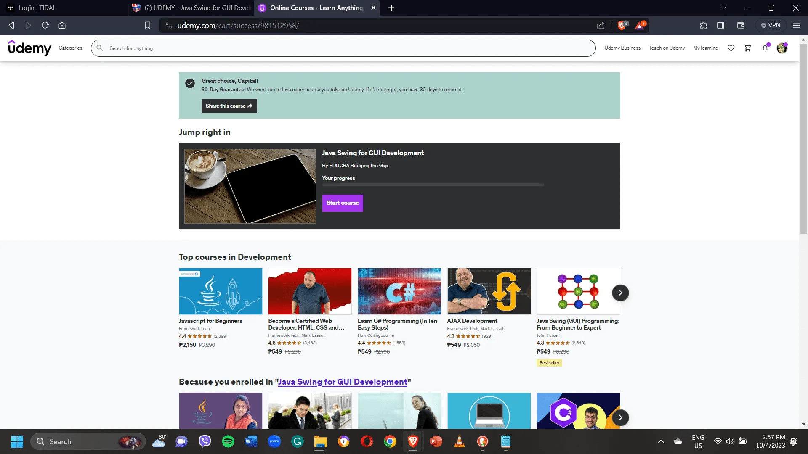Click the Udemy logo
The width and height of the screenshot is (808, 454).
tap(29, 48)
